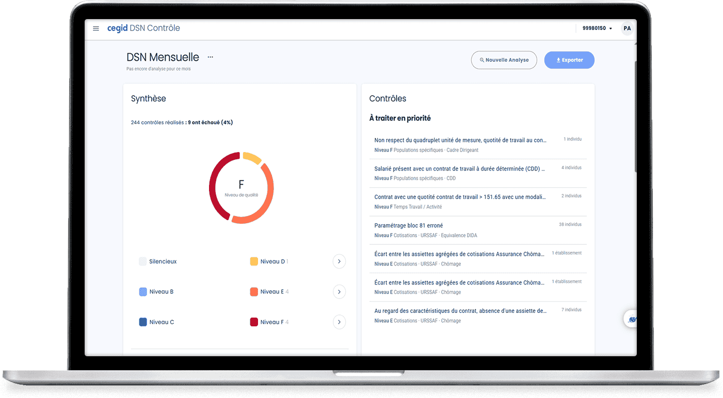Open the hamburger navigation menu
The height and width of the screenshot is (398, 723).
point(95,28)
